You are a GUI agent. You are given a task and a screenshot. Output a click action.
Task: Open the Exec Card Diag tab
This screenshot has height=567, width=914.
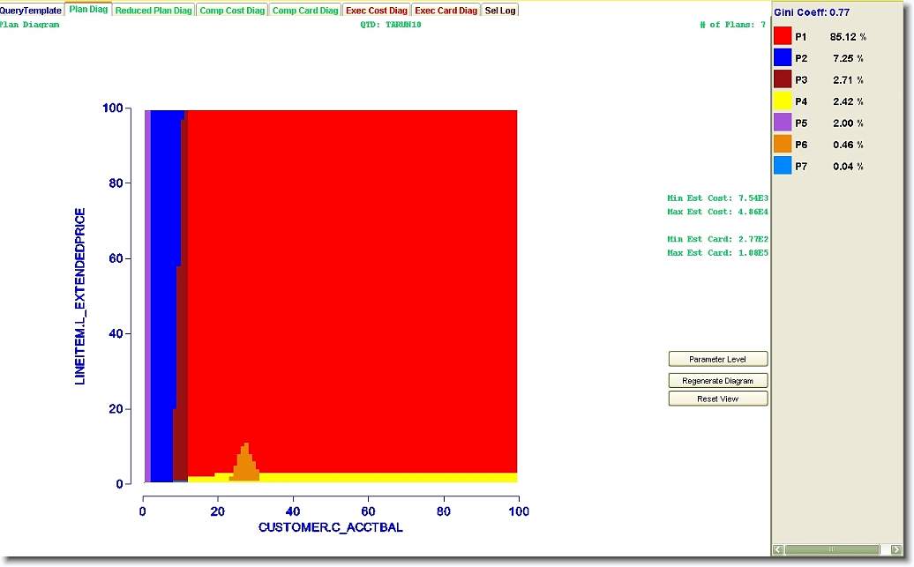(446, 11)
